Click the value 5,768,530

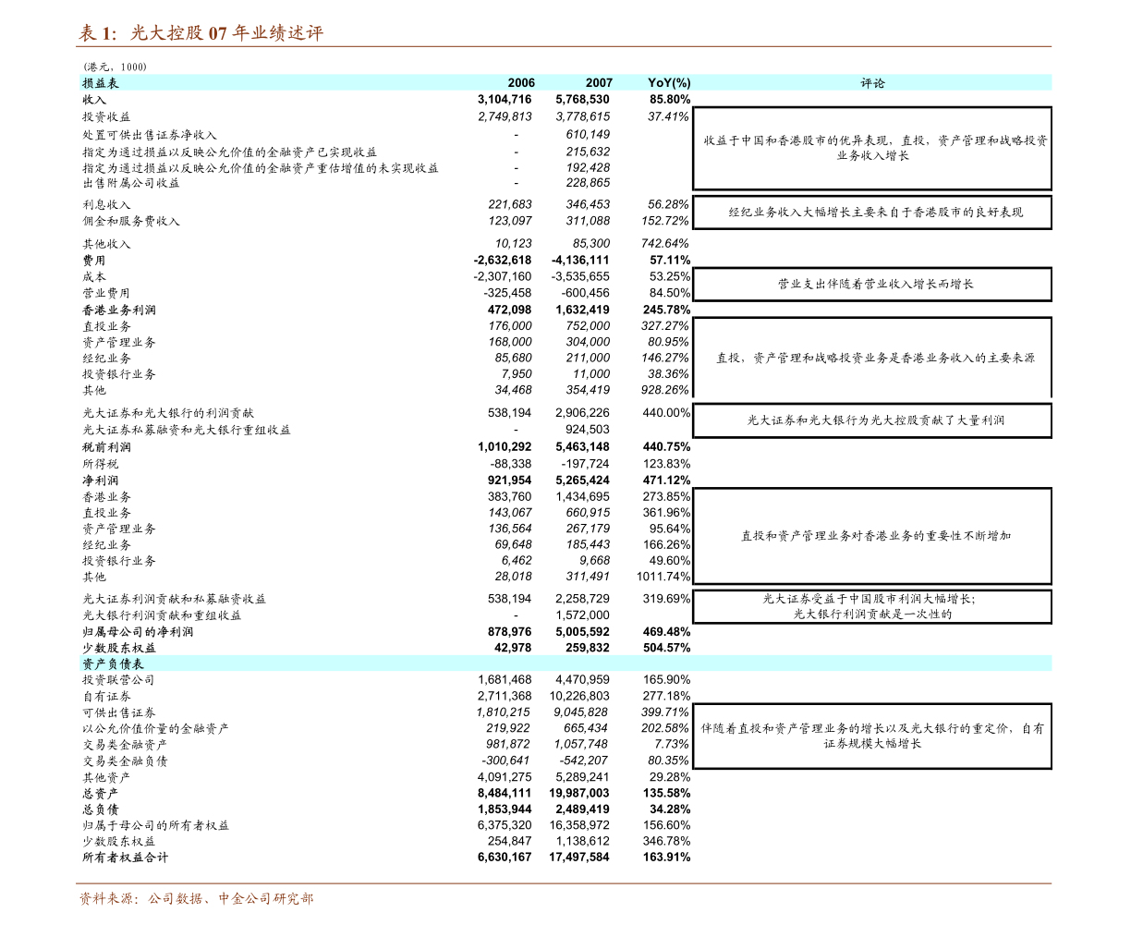[x=583, y=100]
